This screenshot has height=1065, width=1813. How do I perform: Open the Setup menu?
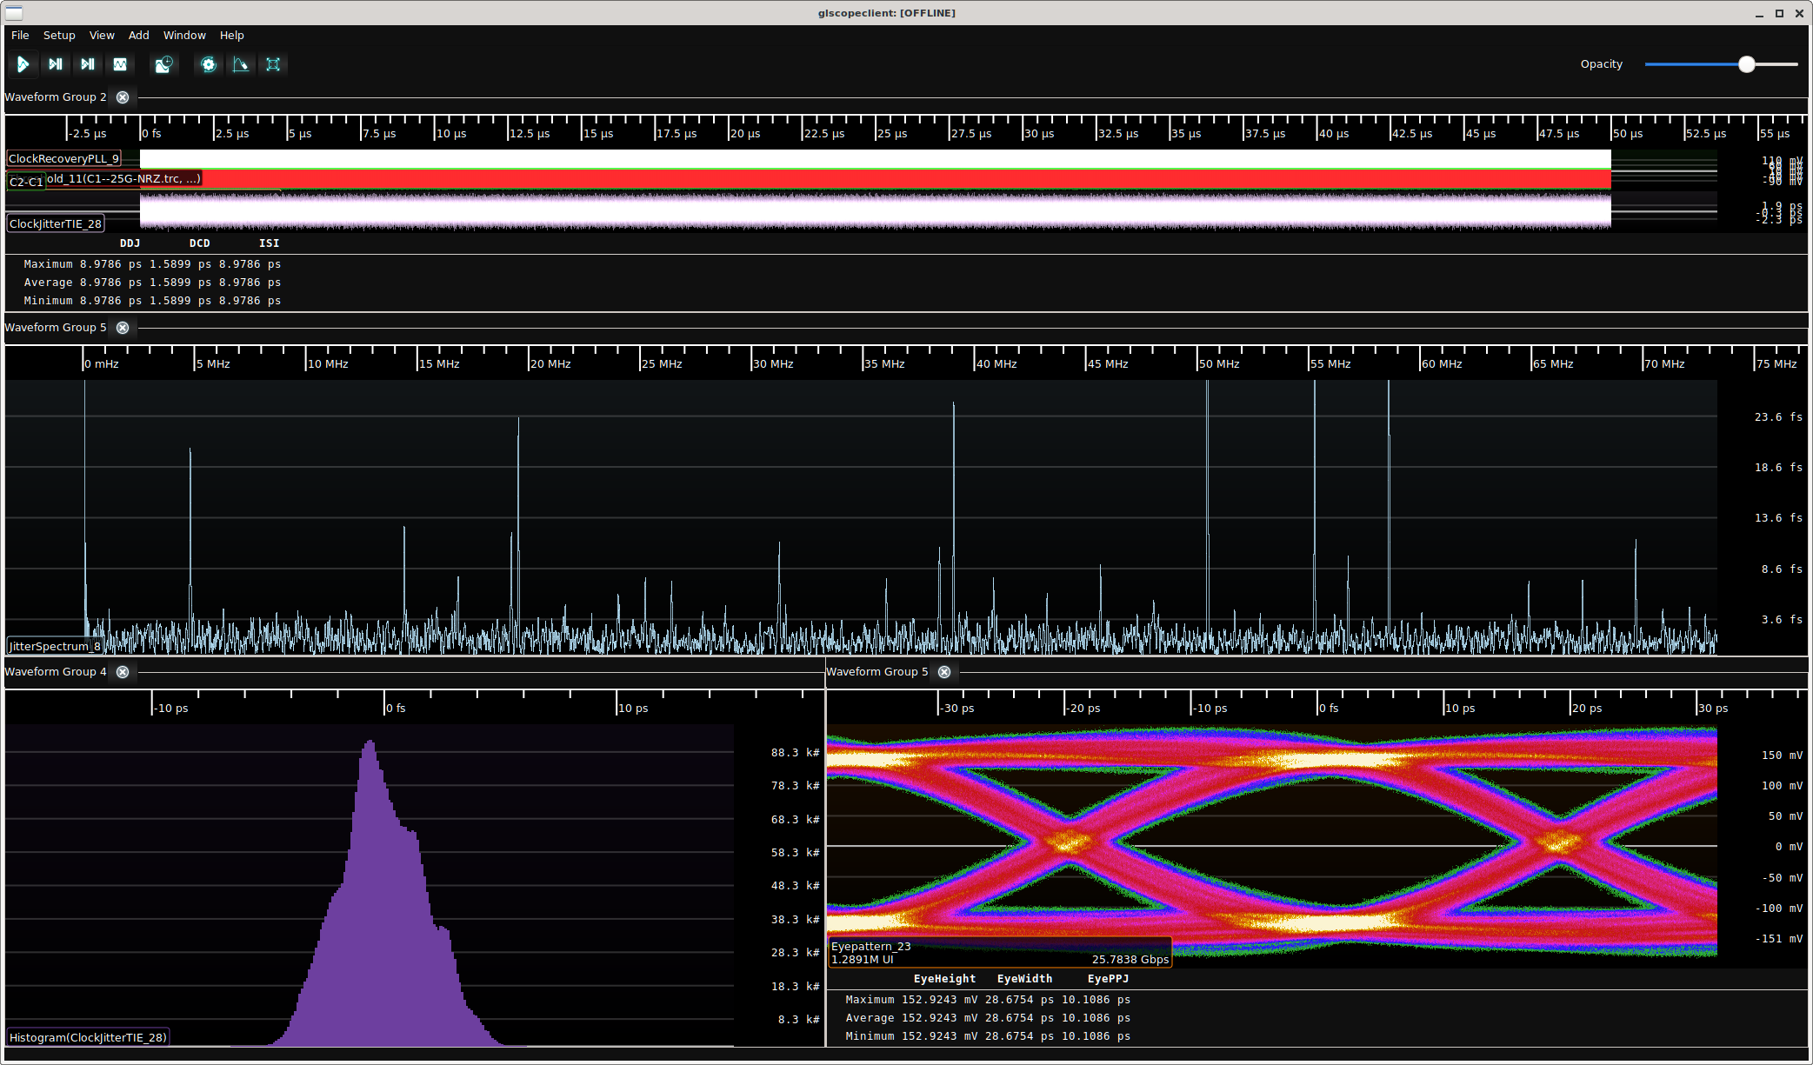[x=59, y=36]
